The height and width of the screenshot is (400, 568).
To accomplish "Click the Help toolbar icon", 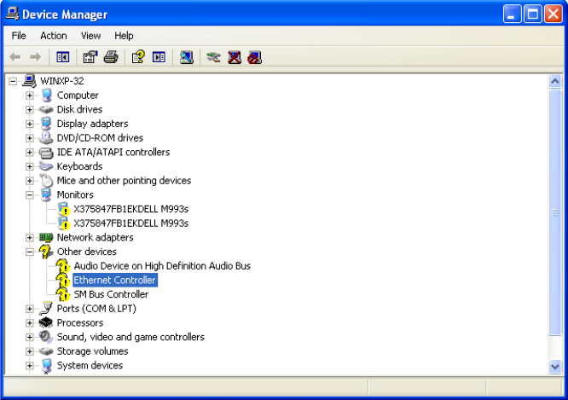I will (138, 57).
